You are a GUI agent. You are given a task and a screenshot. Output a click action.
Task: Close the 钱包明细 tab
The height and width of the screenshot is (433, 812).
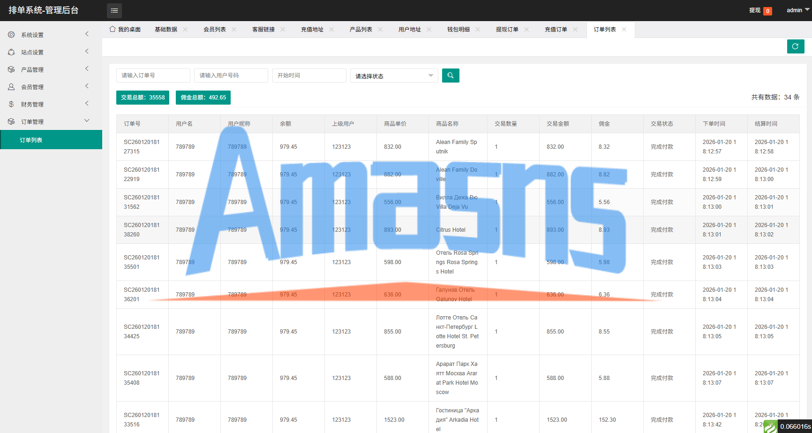pyautogui.click(x=478, y=29)
